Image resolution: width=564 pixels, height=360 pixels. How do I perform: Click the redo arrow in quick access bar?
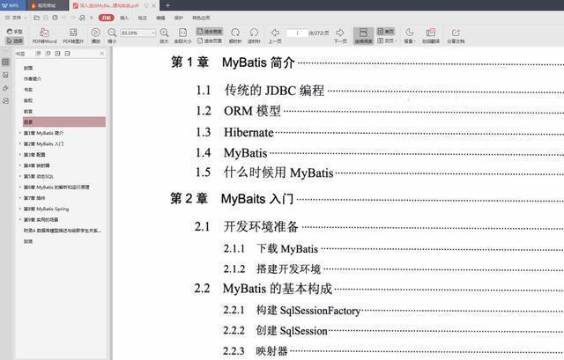pyautogui.click(x=73, y=18)
